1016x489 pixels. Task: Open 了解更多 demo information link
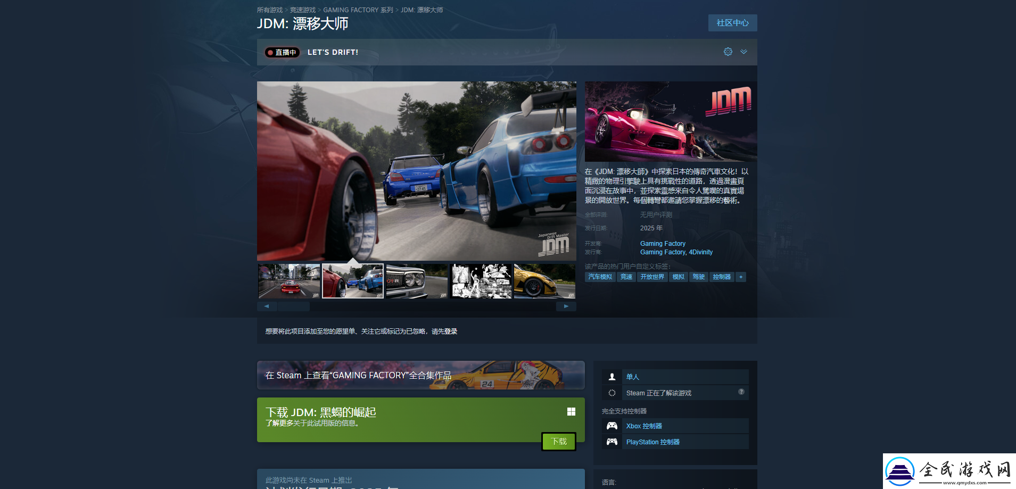pyautogui.click(x=279, y=424)
